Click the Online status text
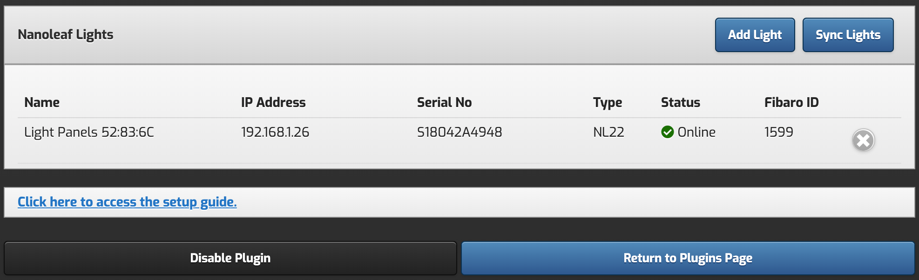Image resolution: width=919 pixels, height=280 pixels. coord(696,132)
